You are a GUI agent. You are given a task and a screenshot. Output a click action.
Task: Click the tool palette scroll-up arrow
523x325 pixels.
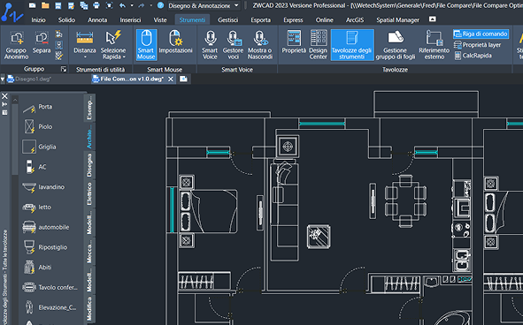pyautogui.click(x=15, y=100)
